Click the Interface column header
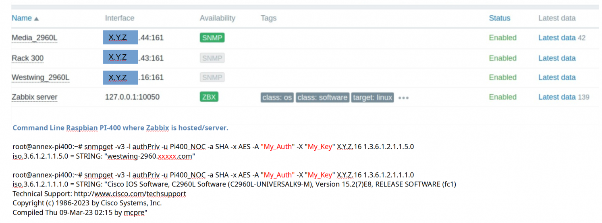 pyautogui.click(x=120, y=18)
